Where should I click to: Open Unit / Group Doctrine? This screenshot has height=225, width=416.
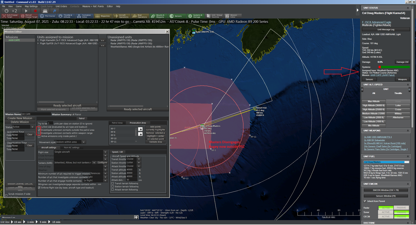pyautogui.click(x=214, y=16)
